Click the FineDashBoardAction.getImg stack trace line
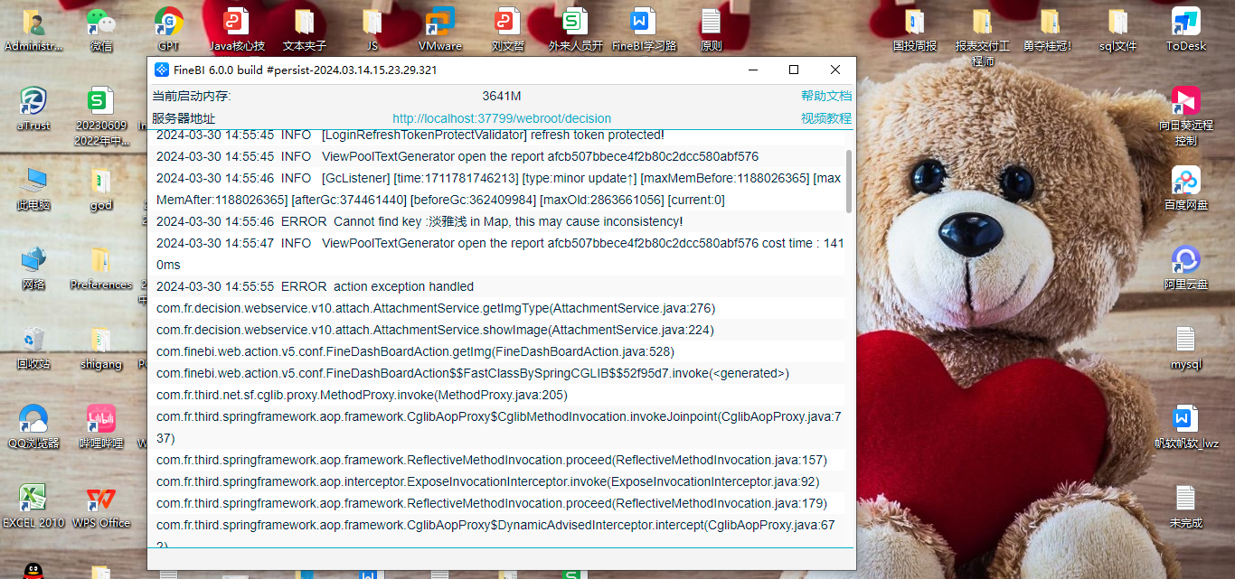 415,351
